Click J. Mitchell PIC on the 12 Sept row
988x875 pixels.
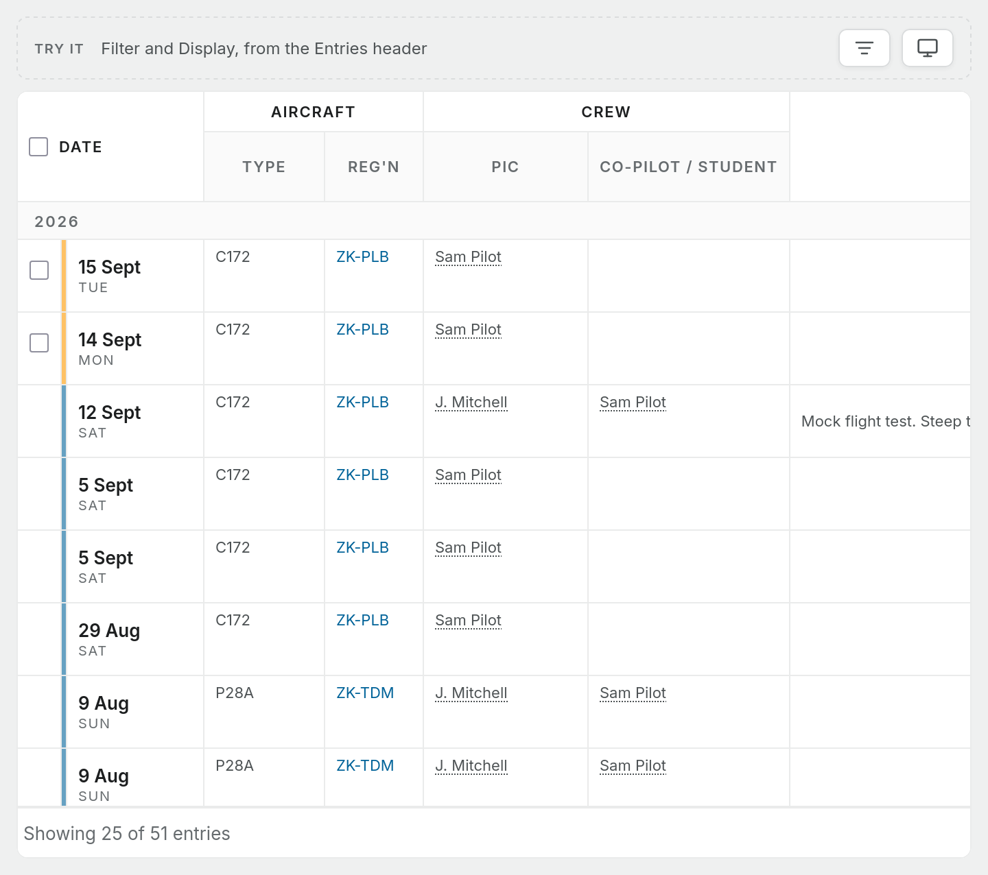(x=471, y=403)
